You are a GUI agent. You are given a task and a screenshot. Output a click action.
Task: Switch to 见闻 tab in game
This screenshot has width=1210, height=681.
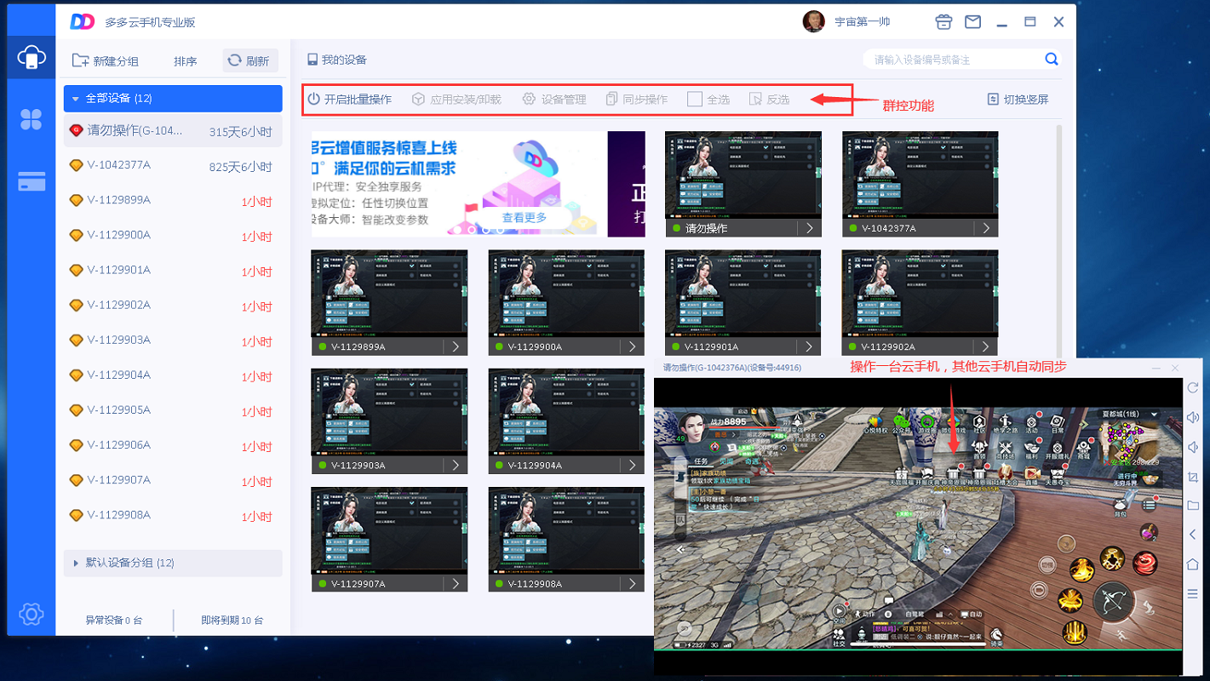(x=727, y=461)
